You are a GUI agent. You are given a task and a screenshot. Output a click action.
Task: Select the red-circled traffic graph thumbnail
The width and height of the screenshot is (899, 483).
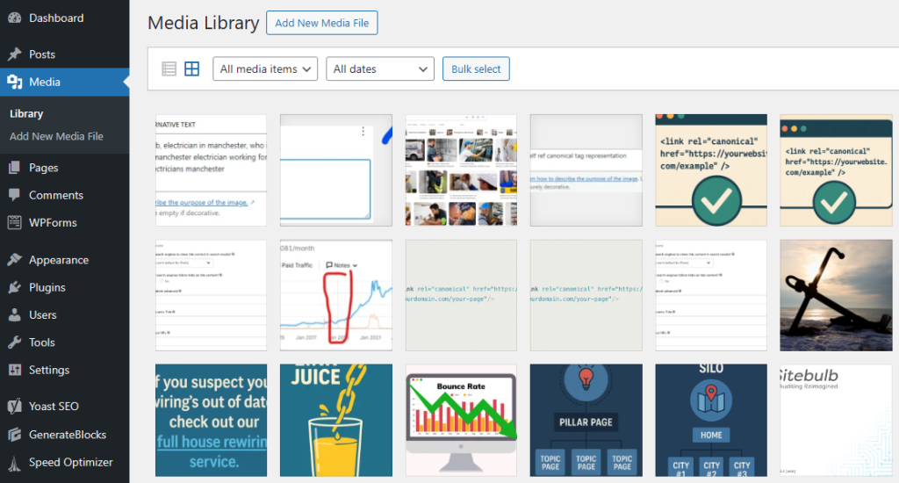[x=336, y=295]
